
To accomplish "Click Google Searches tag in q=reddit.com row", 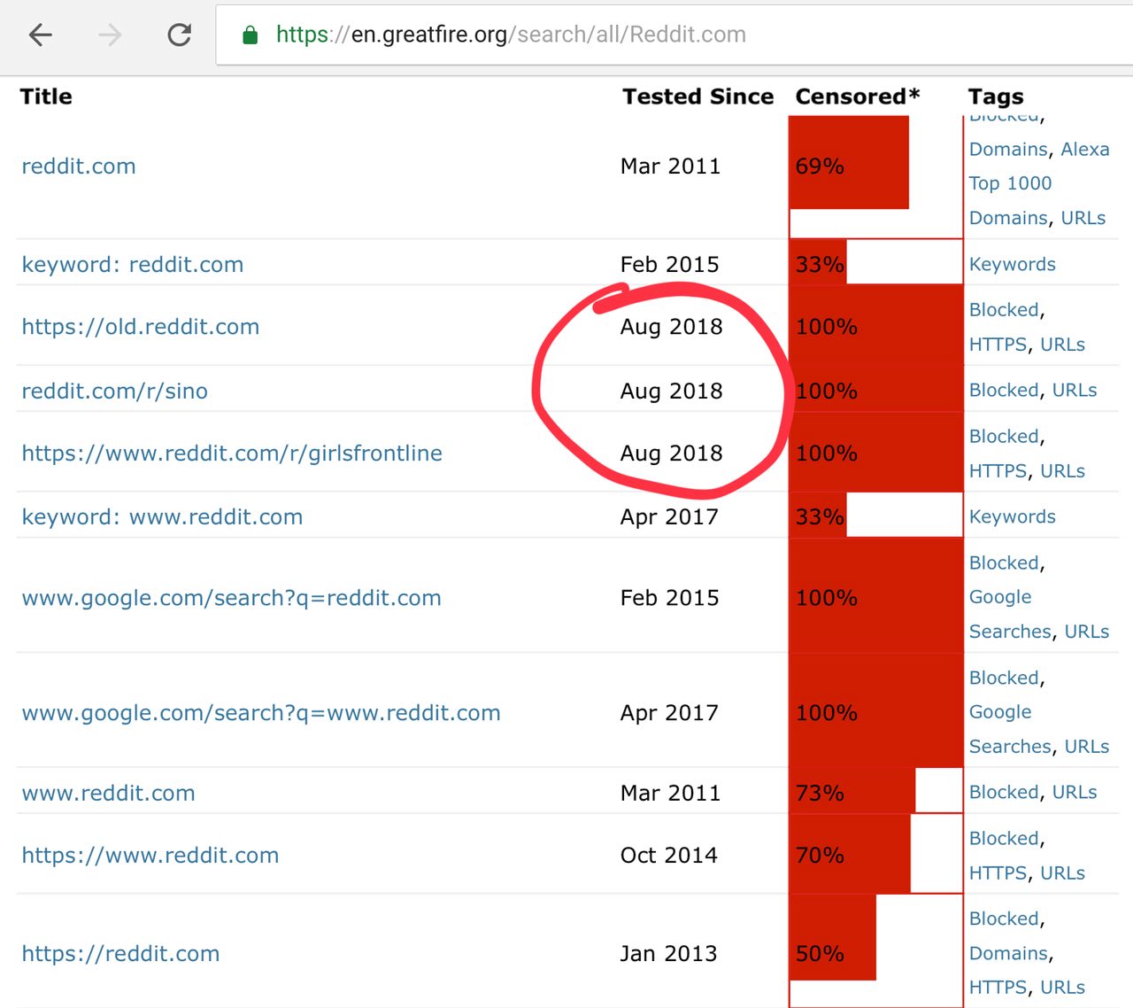I will [1011, 615].
